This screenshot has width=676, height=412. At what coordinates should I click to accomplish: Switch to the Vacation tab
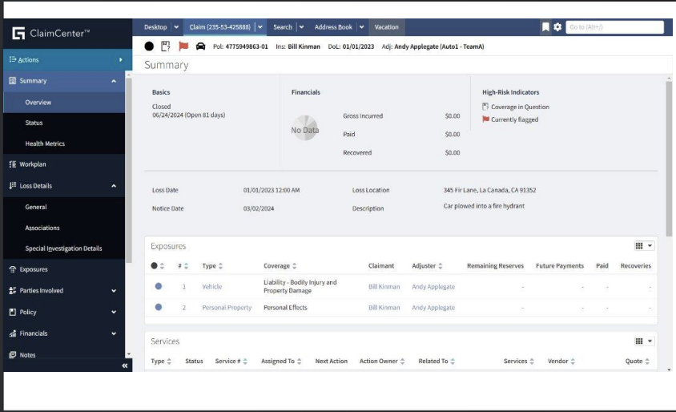386,27
